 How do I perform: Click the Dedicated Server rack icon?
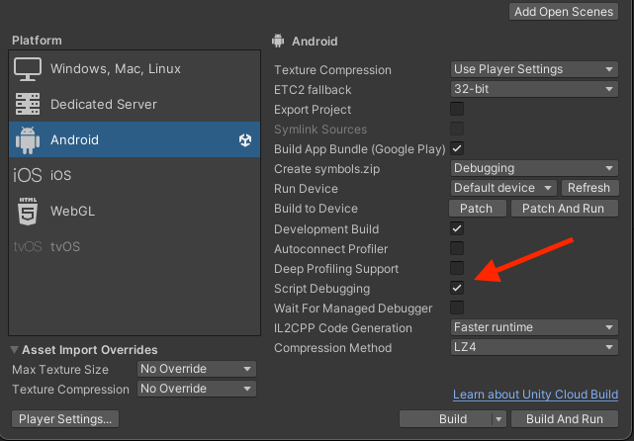[x=28, y=104]
